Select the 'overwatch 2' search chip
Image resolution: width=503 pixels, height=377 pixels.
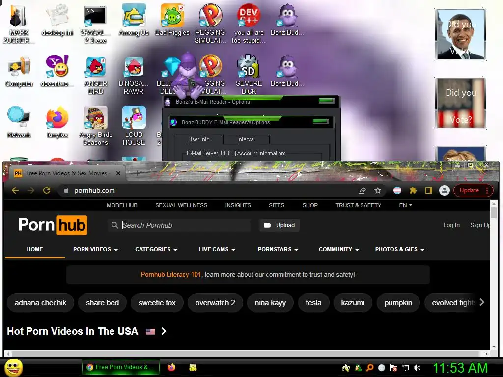tap(215, 302)
